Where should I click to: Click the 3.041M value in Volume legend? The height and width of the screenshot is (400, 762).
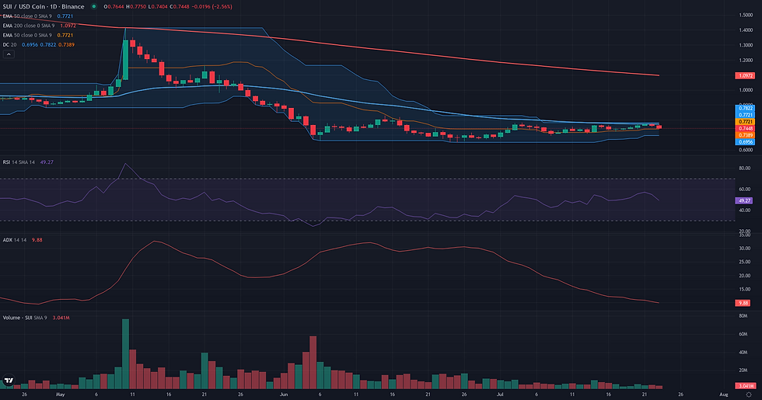61,318
